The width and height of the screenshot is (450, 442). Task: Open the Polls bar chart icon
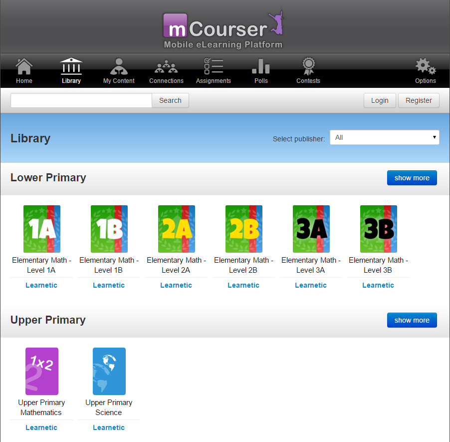click(261, 66)
